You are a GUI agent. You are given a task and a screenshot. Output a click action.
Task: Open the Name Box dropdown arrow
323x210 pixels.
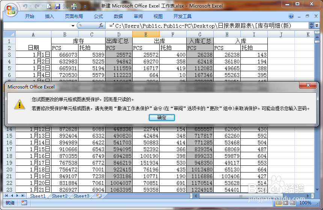(73, 26)
